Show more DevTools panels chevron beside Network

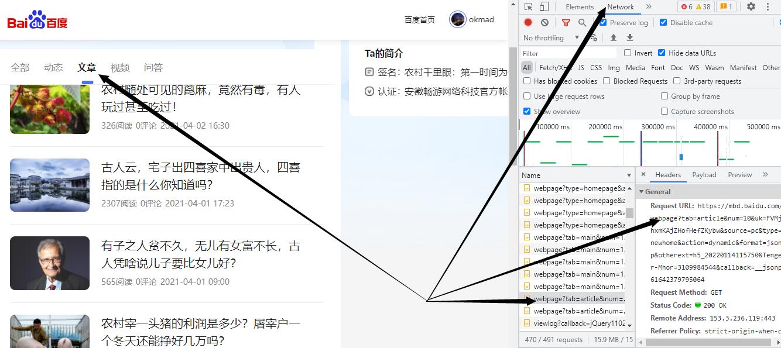[x=648, y=7]
